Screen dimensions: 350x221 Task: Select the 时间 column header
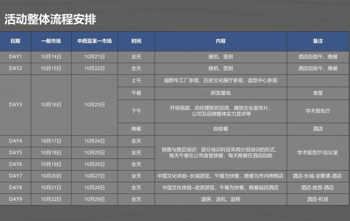(136, 41)
